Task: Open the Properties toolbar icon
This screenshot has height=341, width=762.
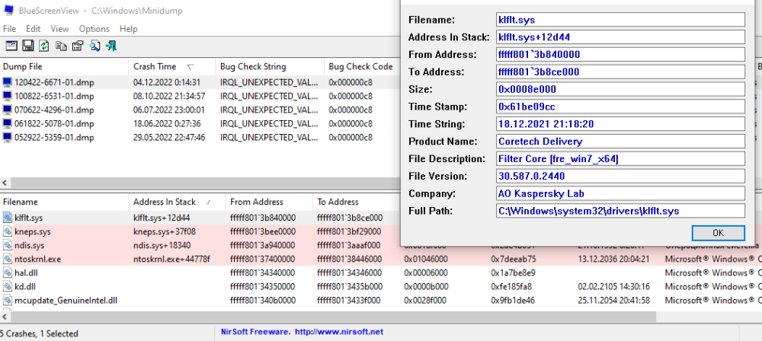Action: (x=78, y=46)
